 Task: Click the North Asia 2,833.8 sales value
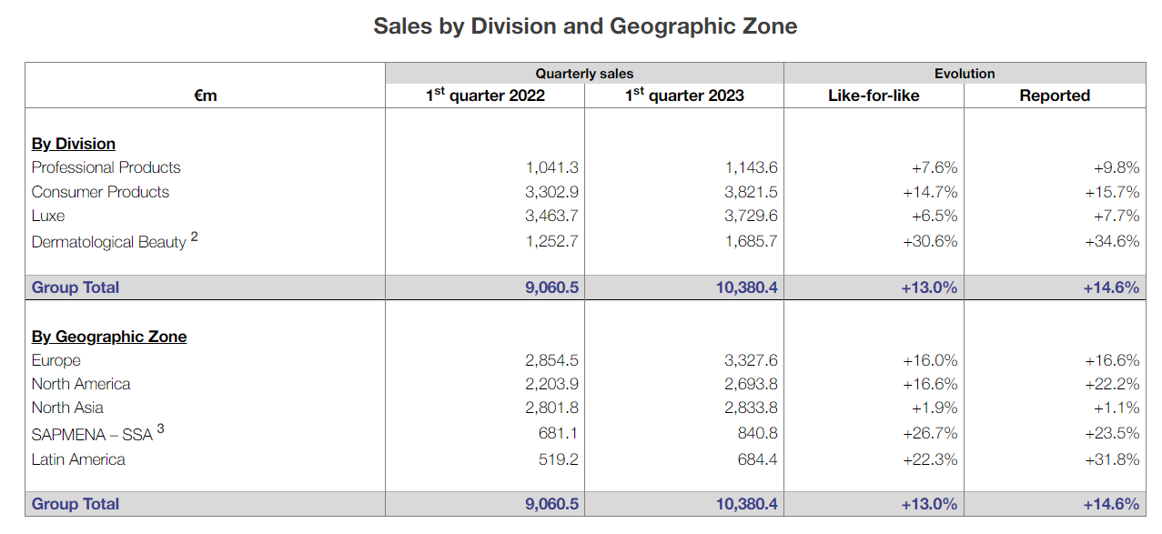pos(751,408)
